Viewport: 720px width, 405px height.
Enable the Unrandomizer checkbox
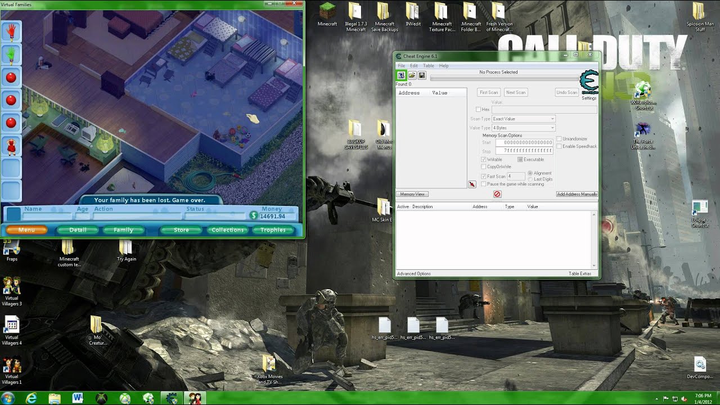pos(559,138)
